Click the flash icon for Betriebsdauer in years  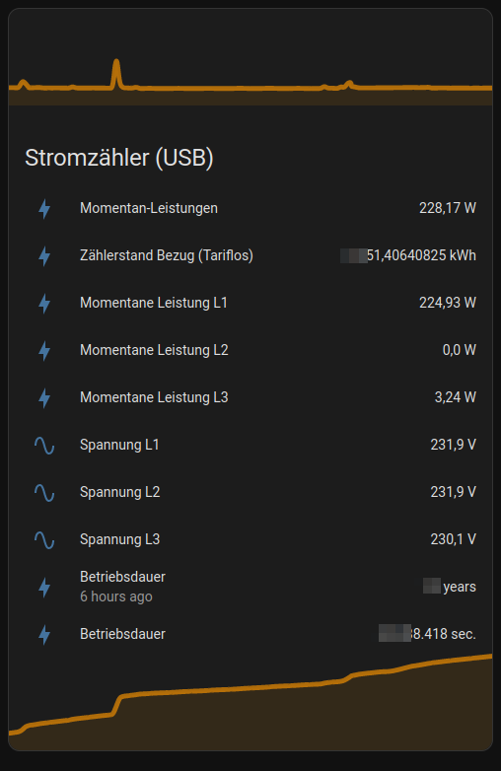(x=44, y=587)
